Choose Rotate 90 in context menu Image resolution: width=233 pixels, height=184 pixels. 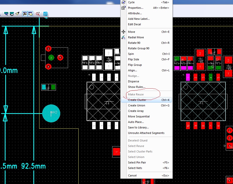(x=134, y=43)
